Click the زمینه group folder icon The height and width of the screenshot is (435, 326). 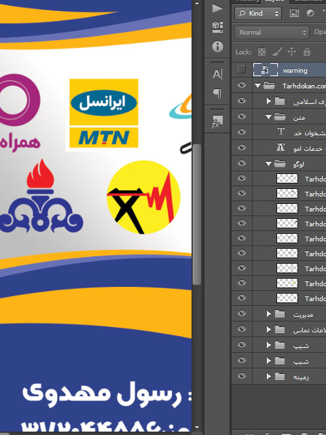[280, 377]
